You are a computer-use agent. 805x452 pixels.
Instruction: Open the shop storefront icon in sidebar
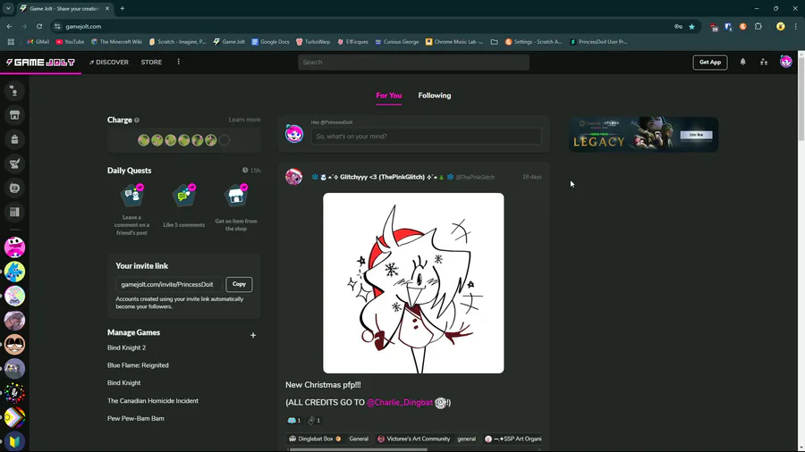point(14,115)
